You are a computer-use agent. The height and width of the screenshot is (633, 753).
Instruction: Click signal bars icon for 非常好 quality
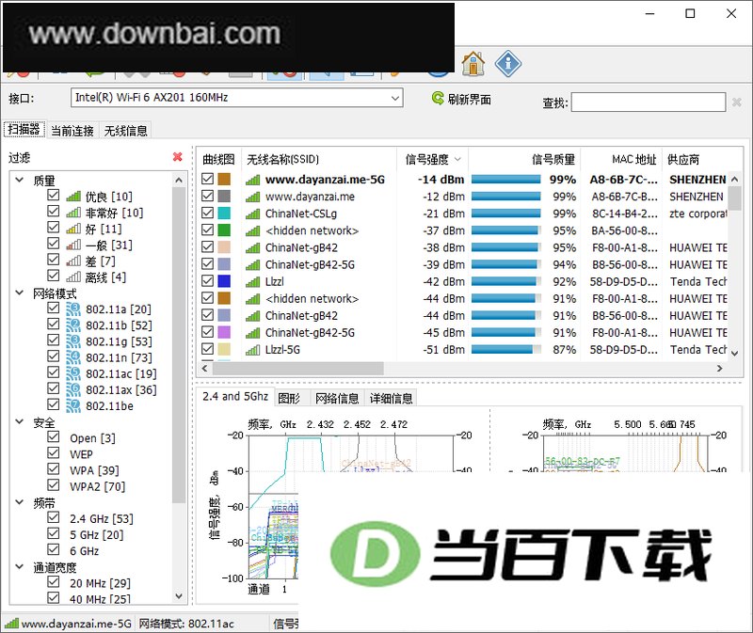pos(73,213)
